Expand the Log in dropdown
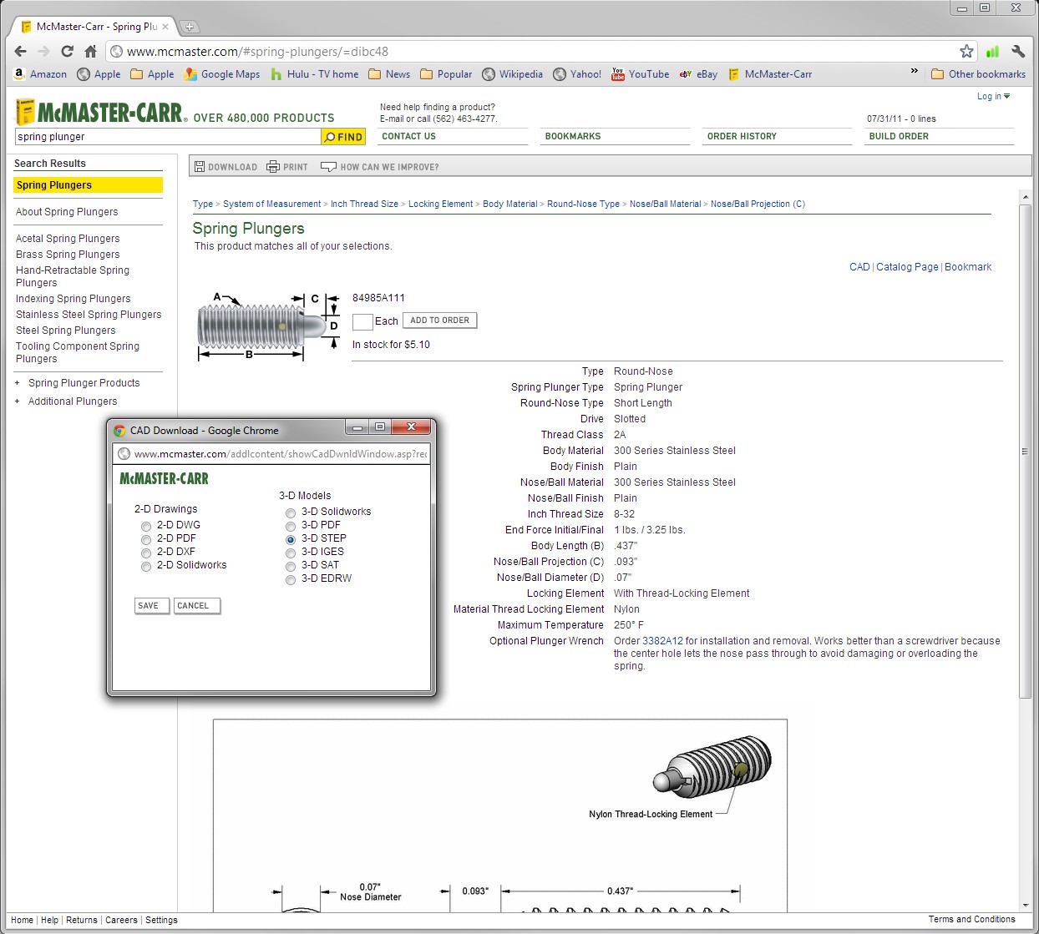Viewport: 1039px width, 934px height. (993, 96)
